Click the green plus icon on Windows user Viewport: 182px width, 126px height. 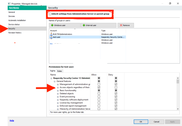pos(52,25)
